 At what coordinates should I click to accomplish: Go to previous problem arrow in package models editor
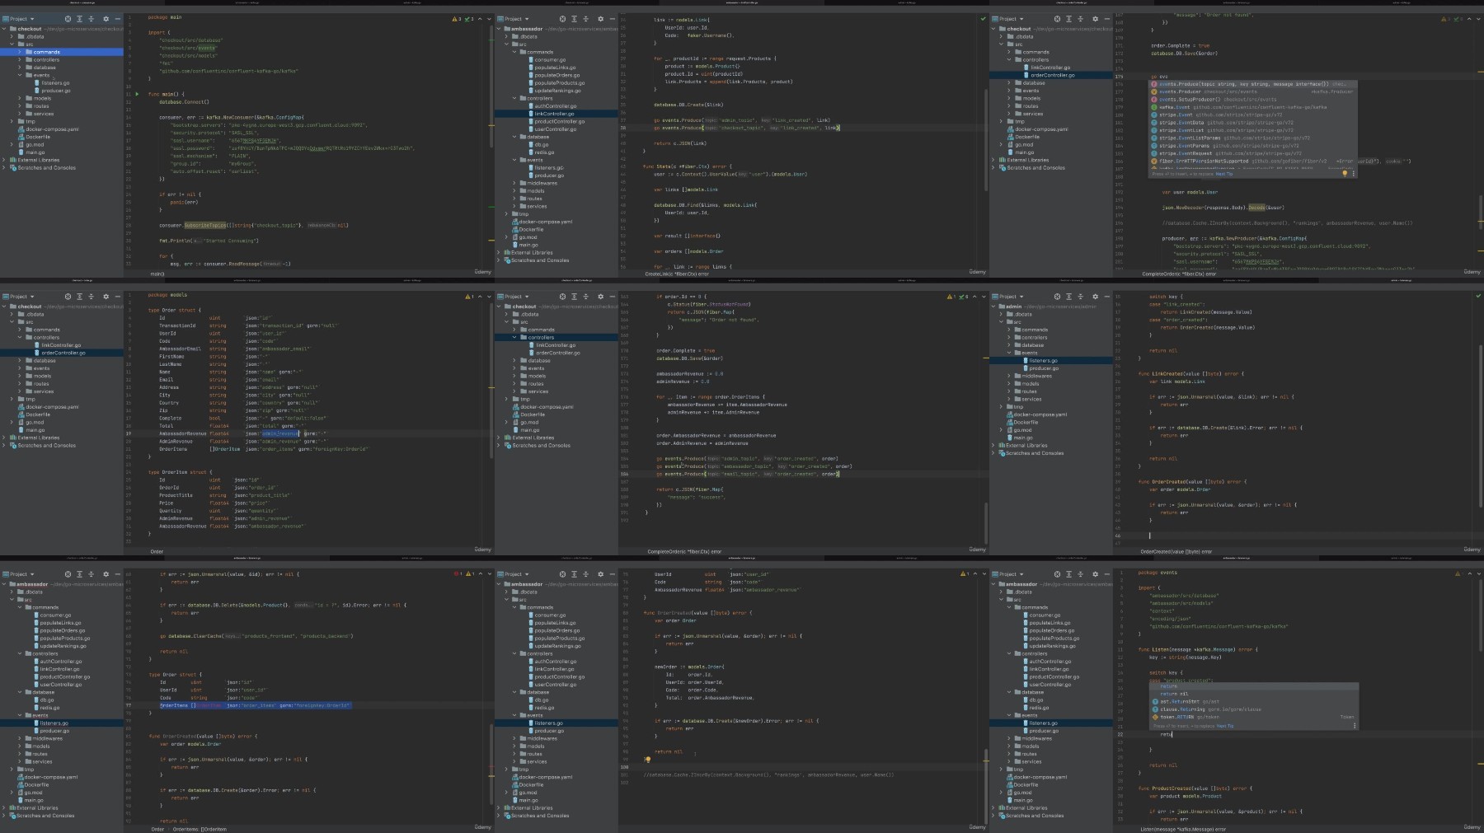click(x=480, y=297)
